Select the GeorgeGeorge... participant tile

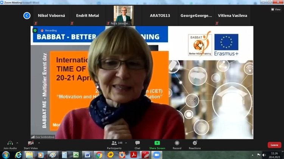pos(196,15)
